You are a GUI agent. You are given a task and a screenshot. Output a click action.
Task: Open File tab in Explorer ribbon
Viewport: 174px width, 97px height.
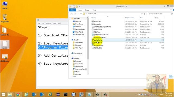click(73, 10)
